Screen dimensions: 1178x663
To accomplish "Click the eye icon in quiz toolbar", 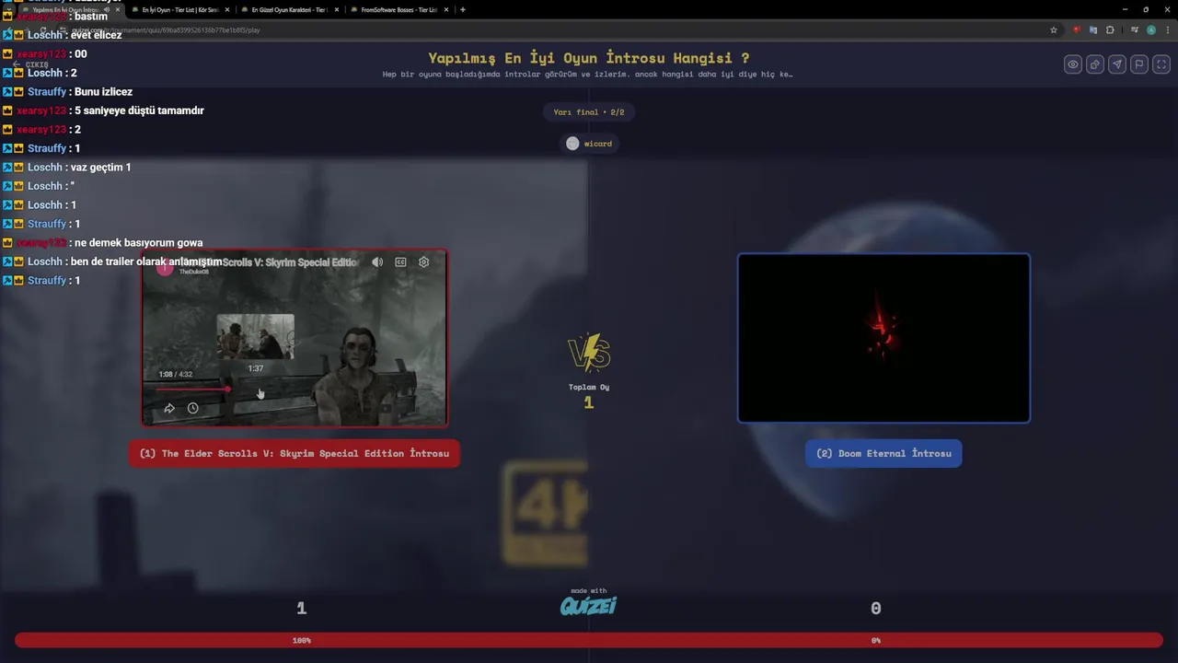I will [x=1073, y=64].
